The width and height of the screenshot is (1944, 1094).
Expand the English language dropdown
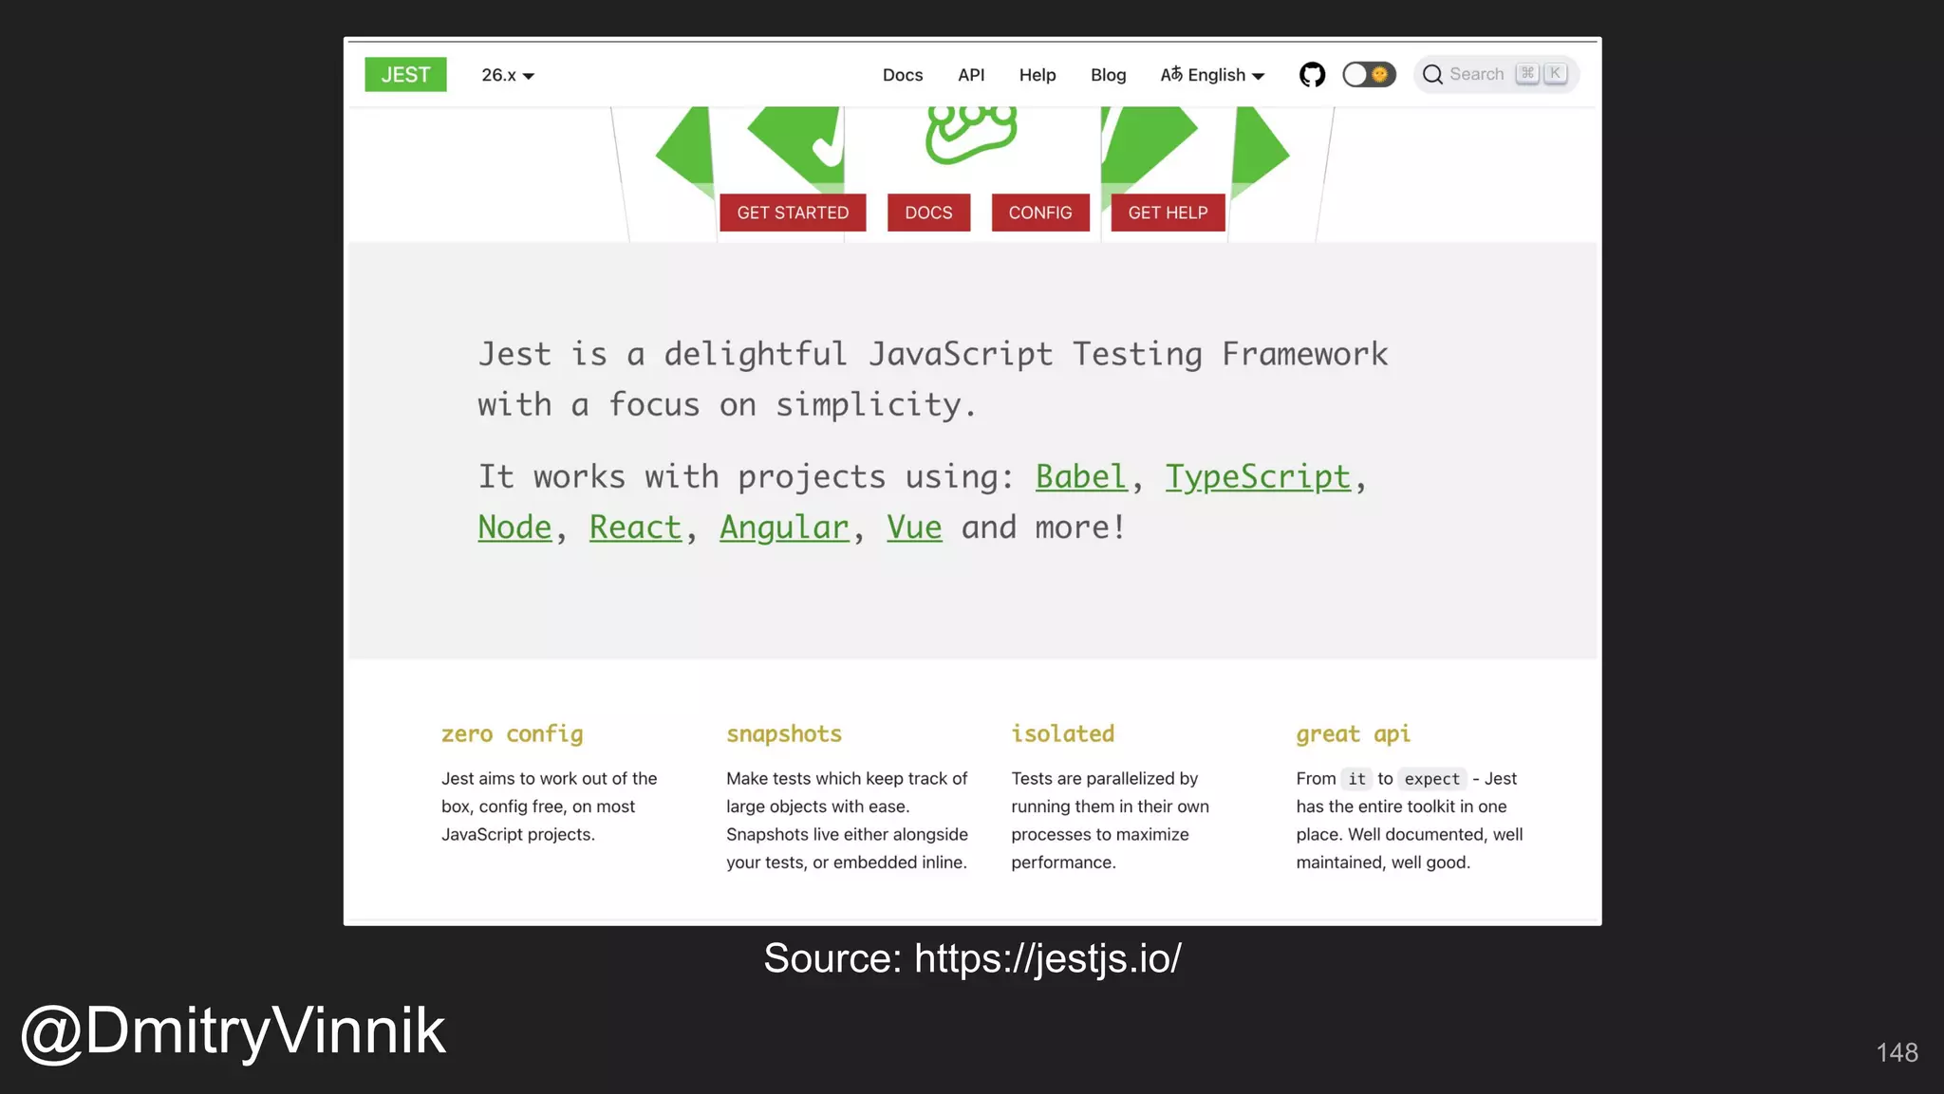(1212, 75)
